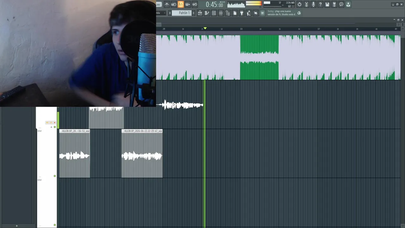Maximize the Playlist window
Screen dimensions: 405x228
398,20
